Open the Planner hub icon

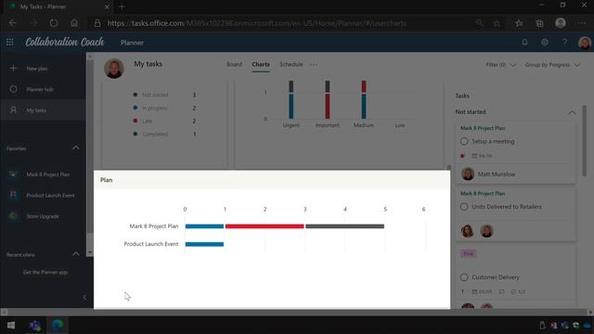pyautogui.click(x=13, y=89)
